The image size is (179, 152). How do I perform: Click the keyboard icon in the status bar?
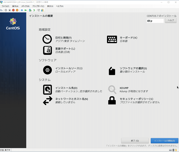coord(170,150)
